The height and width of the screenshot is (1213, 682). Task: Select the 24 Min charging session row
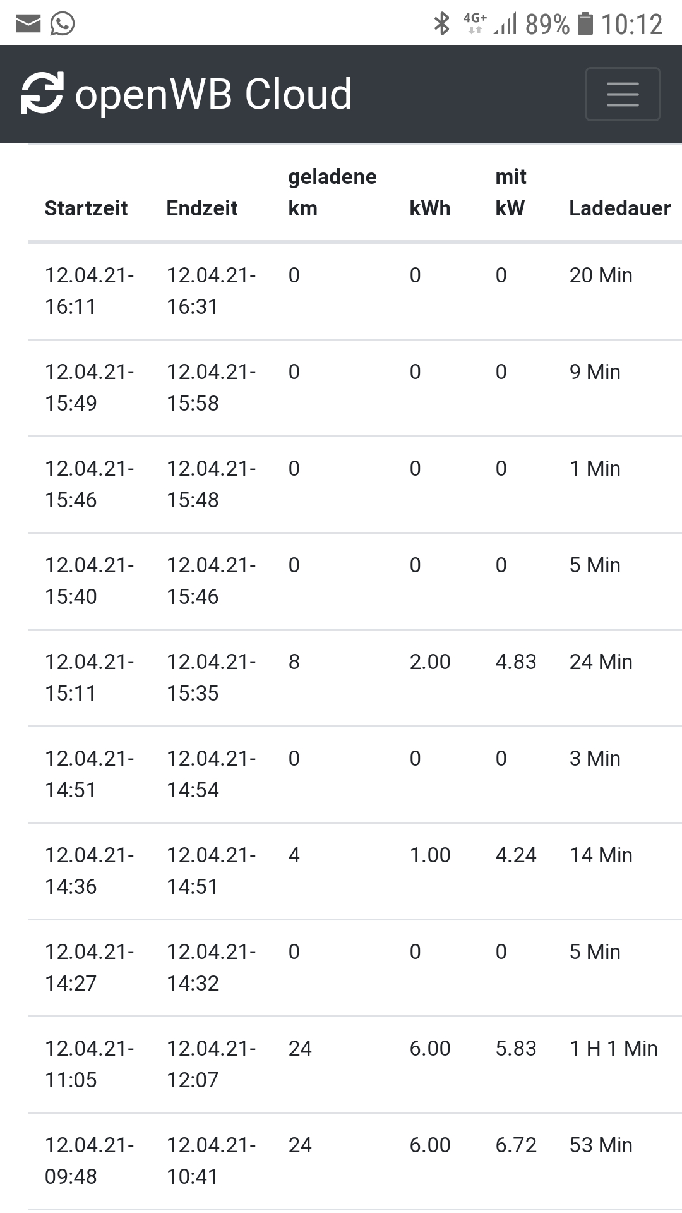(x=355, y=678)
